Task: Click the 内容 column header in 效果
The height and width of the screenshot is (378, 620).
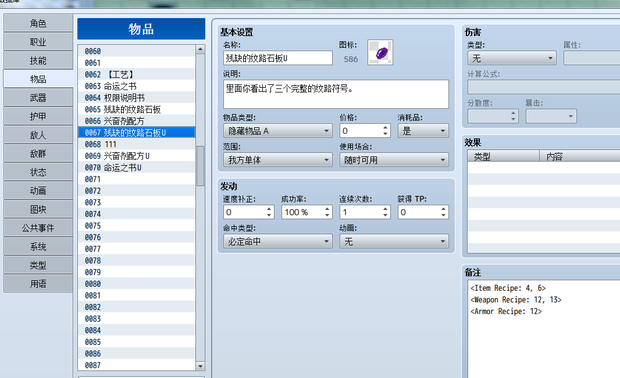Action: (580, 156)
